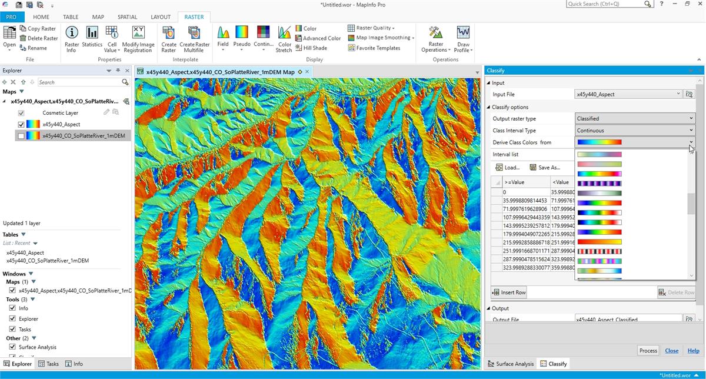Open Map Image Smoothing dropdown
The image size is (706, 379).
pos(381,38)
